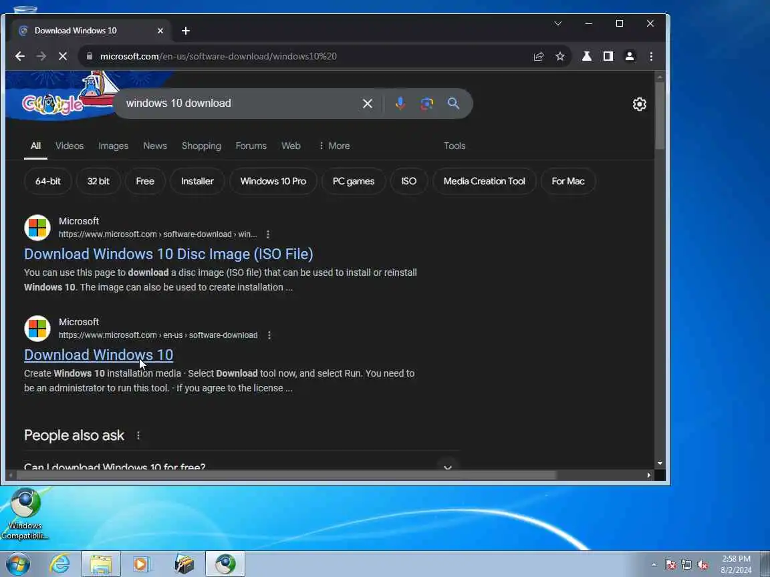Launch Internet Explorer from taskbar
The image size is (770, 577).
click(x=60, y=564)
